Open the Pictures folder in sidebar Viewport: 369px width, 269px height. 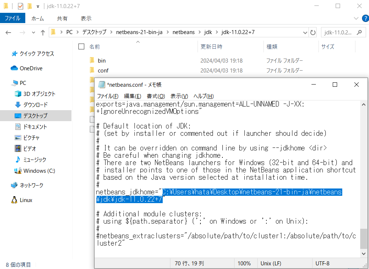coord(27,138)
